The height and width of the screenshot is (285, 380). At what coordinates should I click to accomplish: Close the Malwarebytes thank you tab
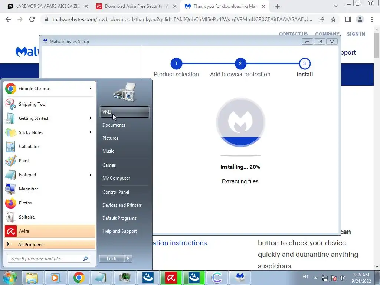[264, 7]
